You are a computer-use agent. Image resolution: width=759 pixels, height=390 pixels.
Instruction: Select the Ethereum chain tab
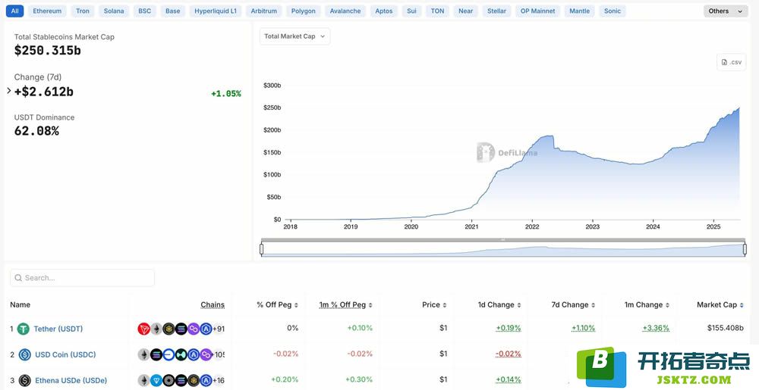(x=47, y=11)
